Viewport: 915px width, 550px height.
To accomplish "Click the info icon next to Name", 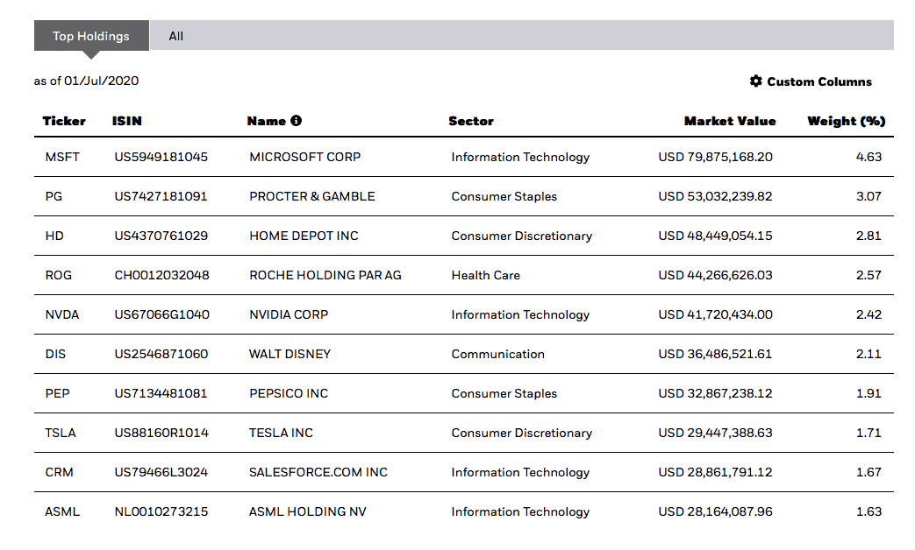I will coord(297,121).
